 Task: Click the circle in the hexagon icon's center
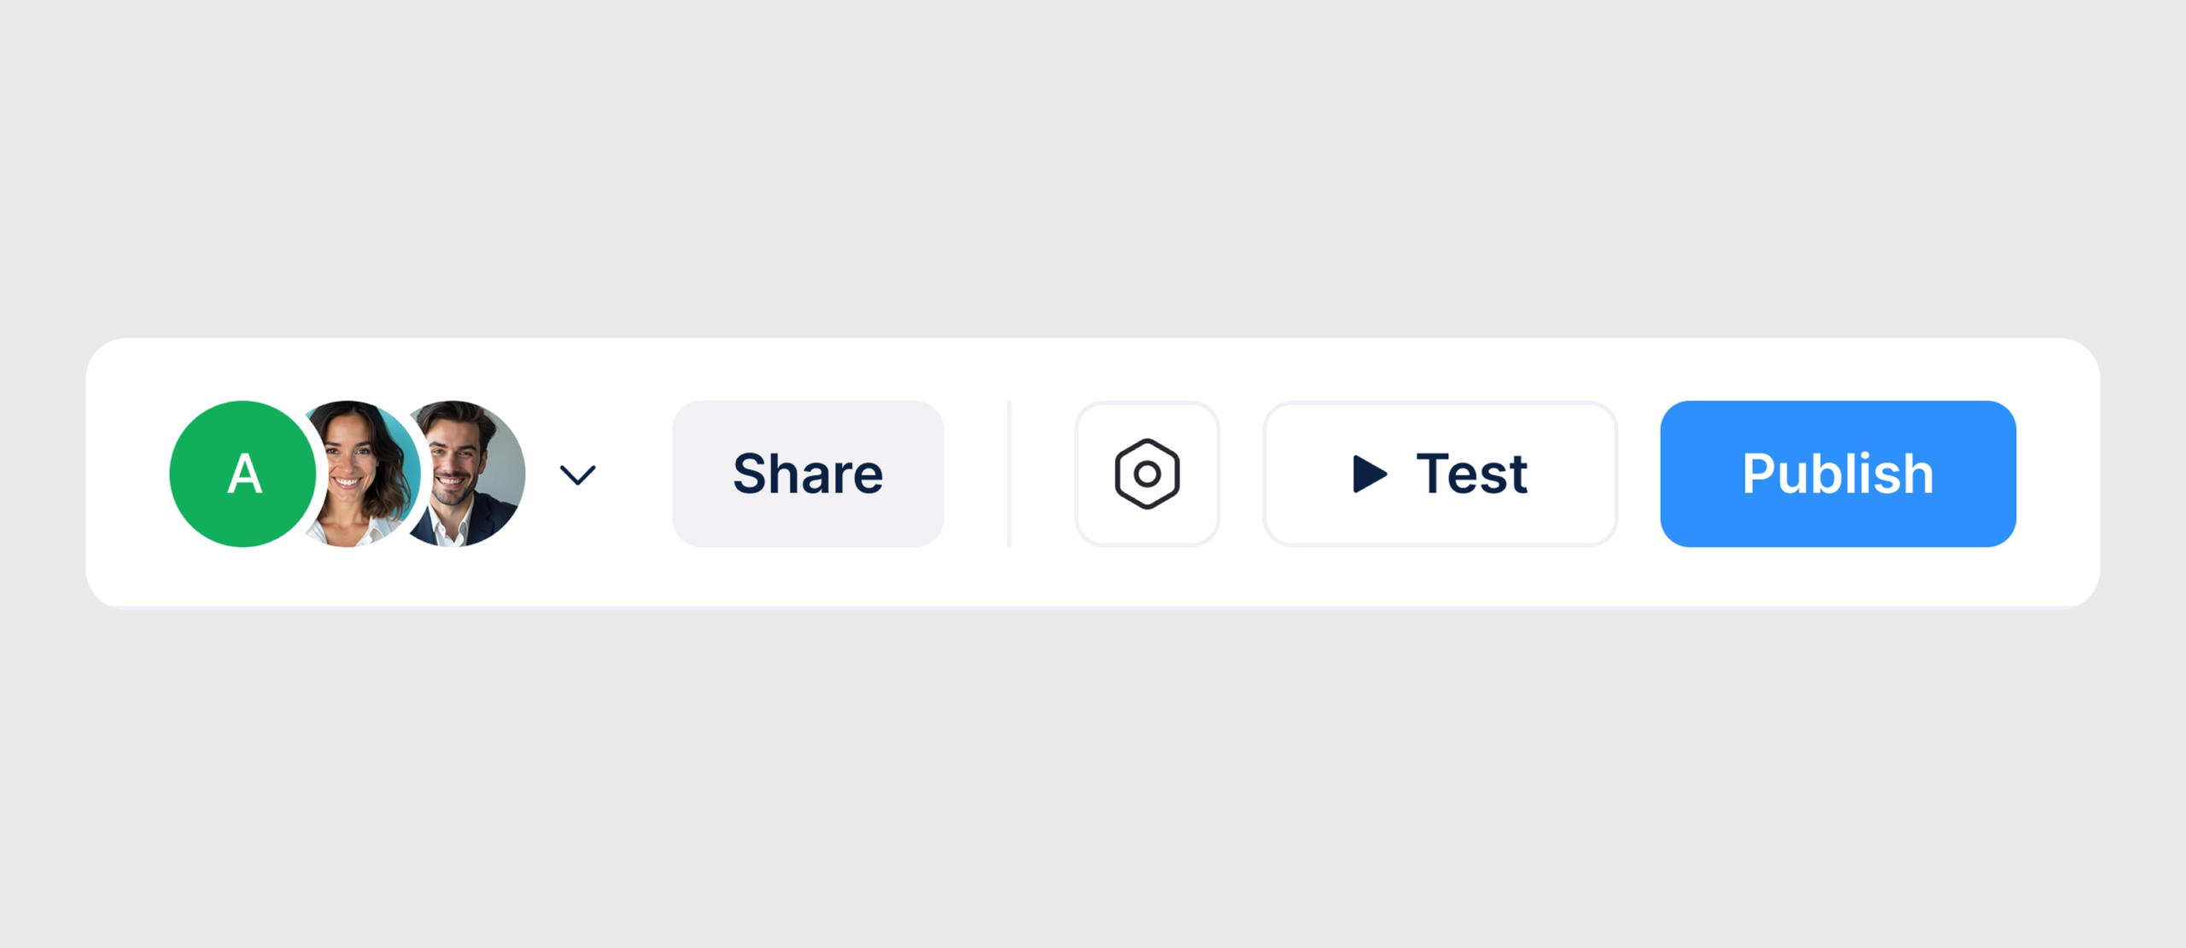(x=1147, y=474)
